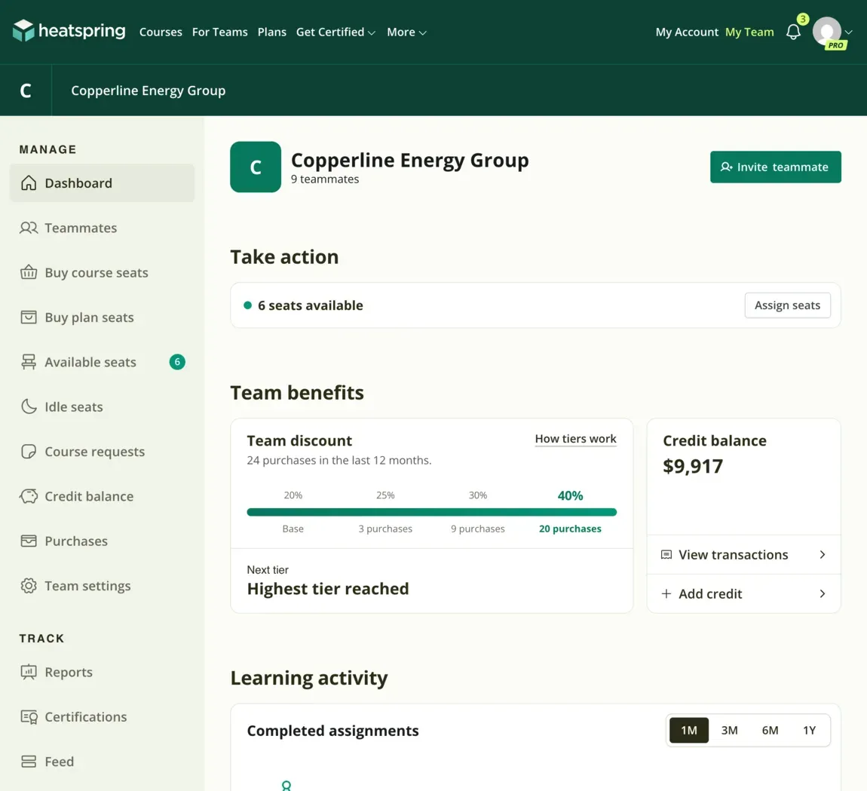Viewport: 867px width, 791px height.
Task: Expand the More dropdown menu
Action: 406,32
